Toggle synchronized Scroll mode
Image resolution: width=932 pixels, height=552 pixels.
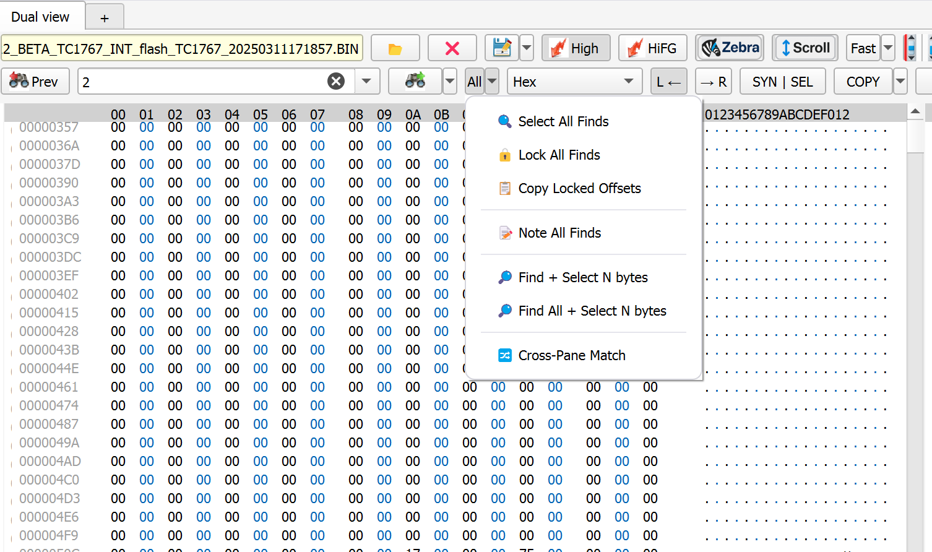[x=805, y=48]
